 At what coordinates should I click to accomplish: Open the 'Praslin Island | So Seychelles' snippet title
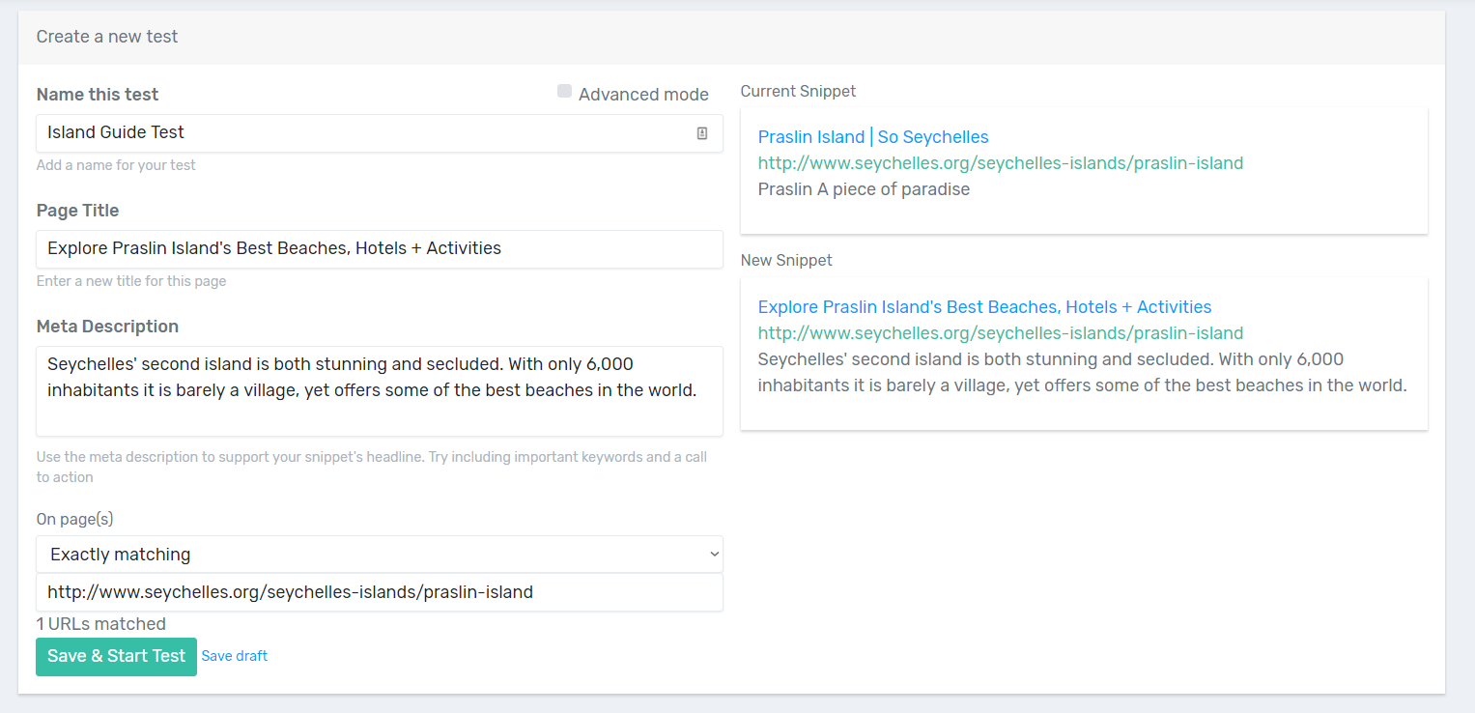pos(872,137)
